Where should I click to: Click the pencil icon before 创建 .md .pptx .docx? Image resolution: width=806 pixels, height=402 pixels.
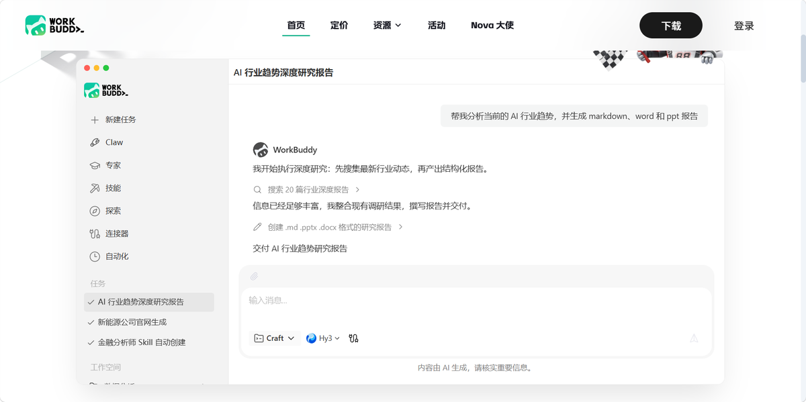point(257,227)
